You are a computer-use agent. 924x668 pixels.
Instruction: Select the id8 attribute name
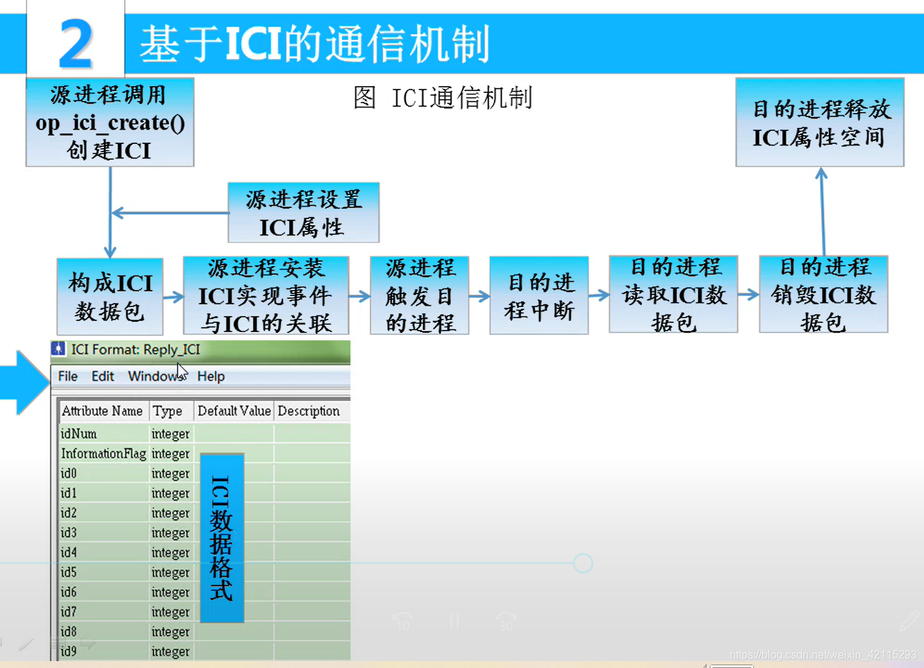pos(69,632)
